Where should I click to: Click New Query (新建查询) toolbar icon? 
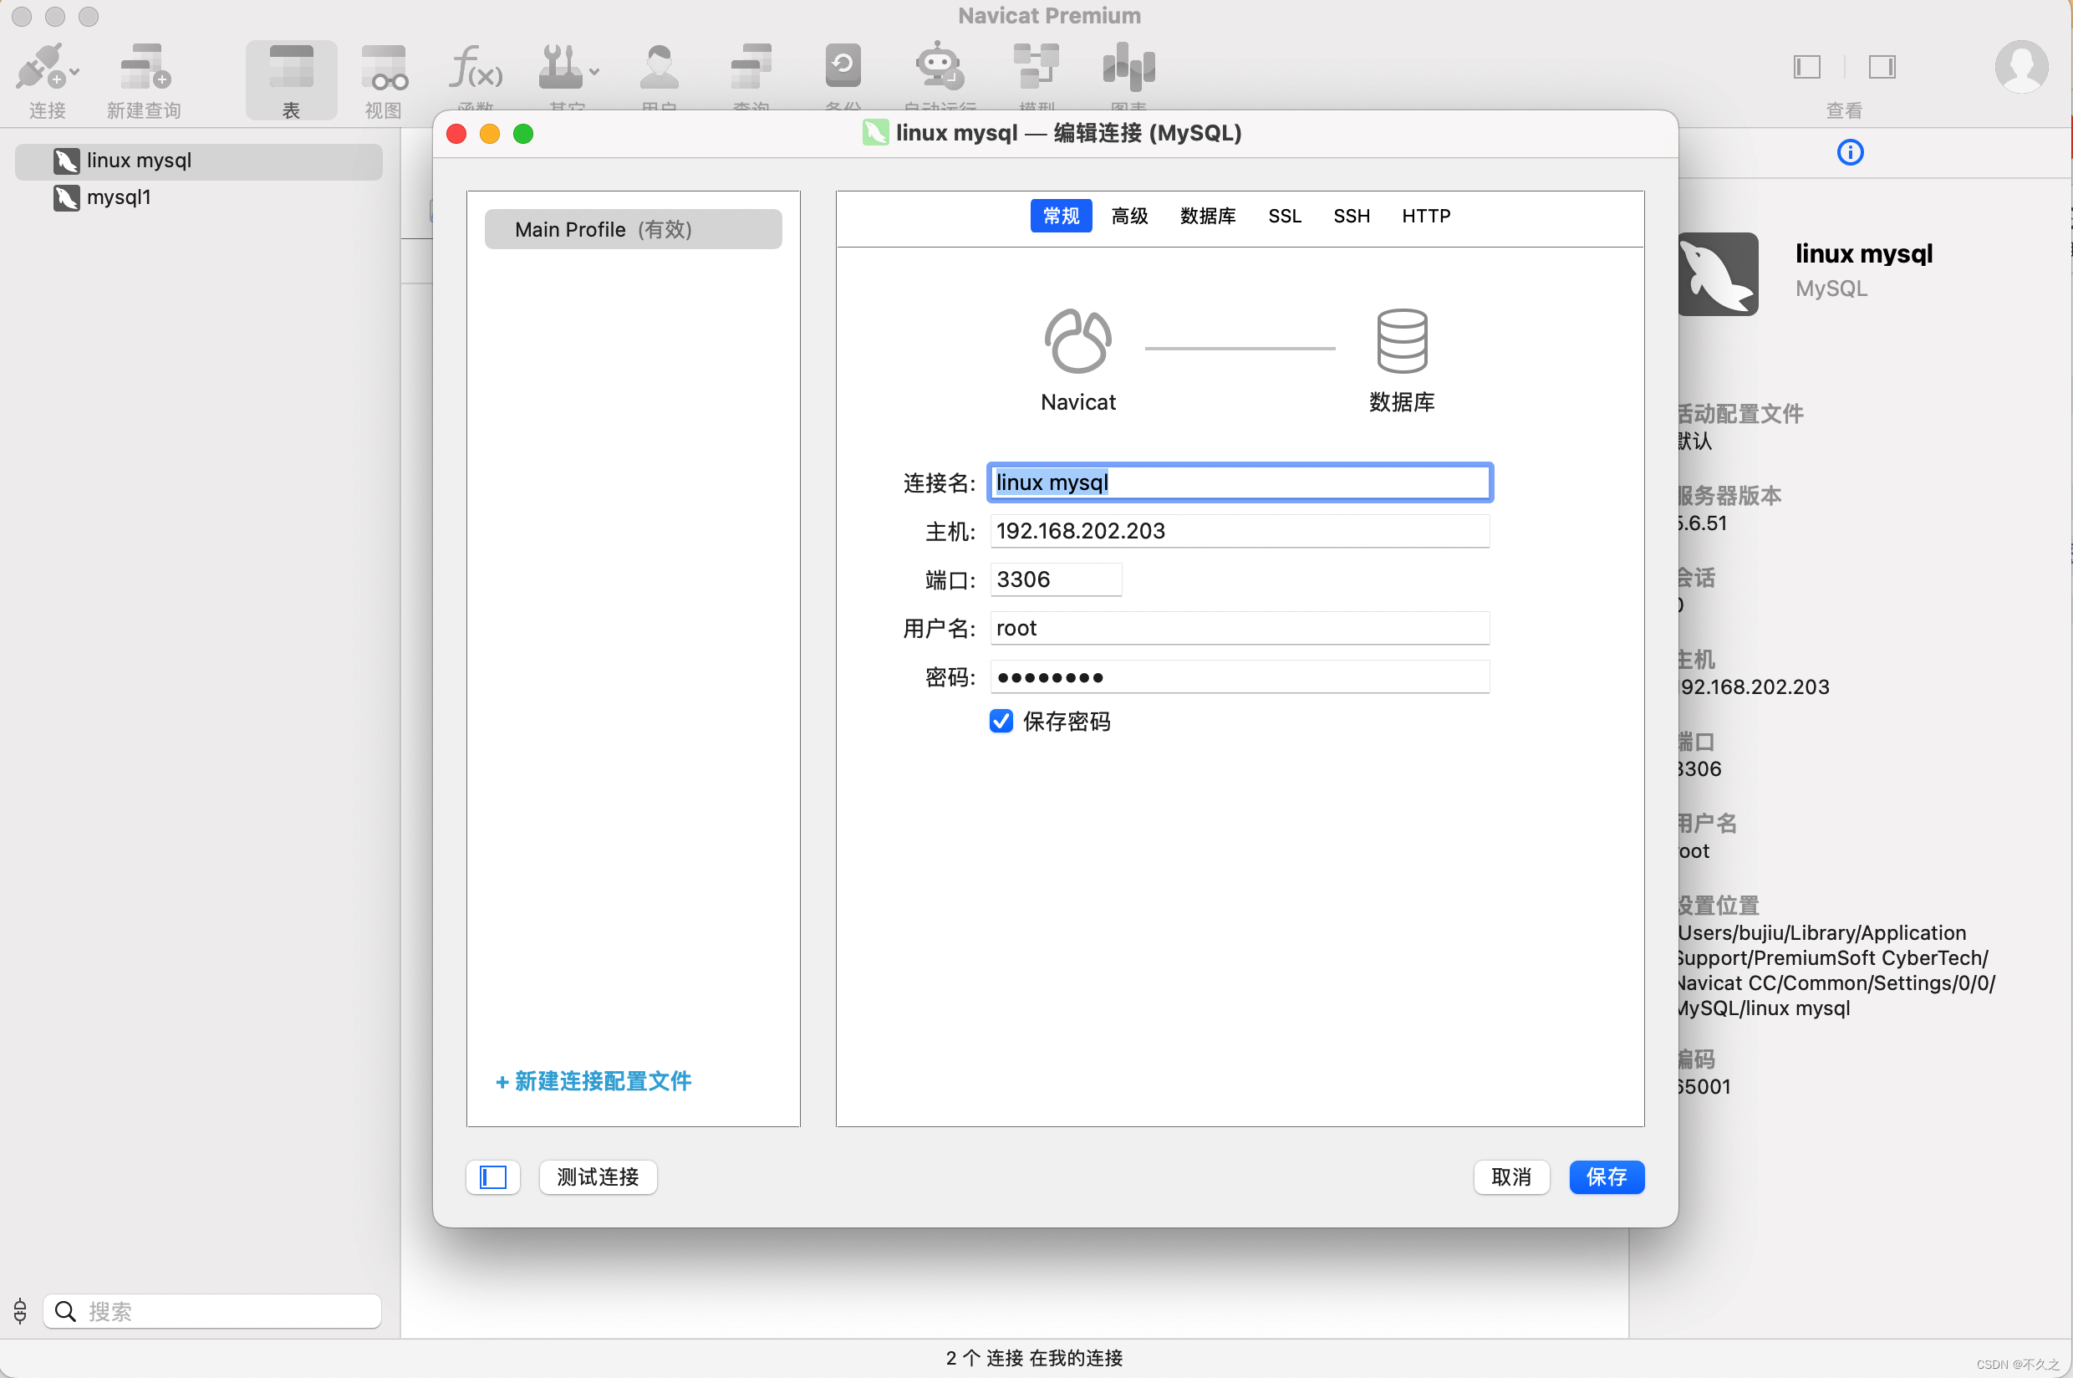[x=144, y=67]
